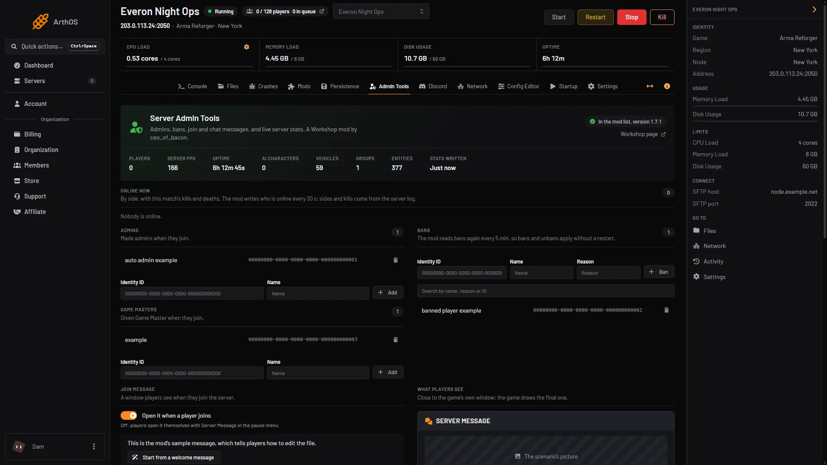Open the ArthOS logo home
Viewport: 827px width, 465px height.
(55, 22)
